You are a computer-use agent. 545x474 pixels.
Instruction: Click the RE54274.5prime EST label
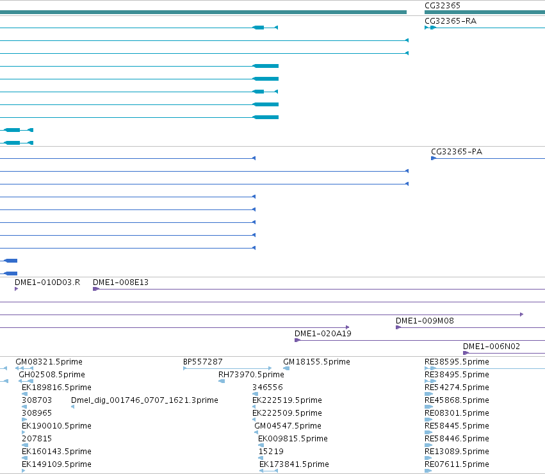(457, 388)
